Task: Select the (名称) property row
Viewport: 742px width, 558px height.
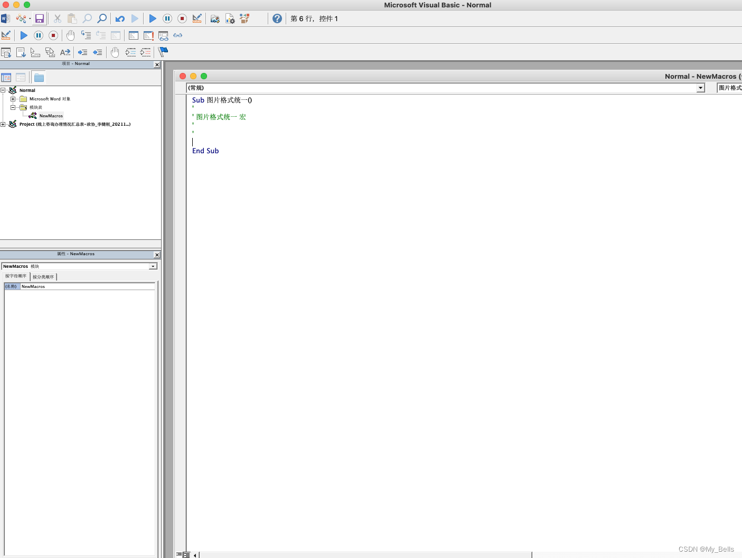Action: click(79, 286)
